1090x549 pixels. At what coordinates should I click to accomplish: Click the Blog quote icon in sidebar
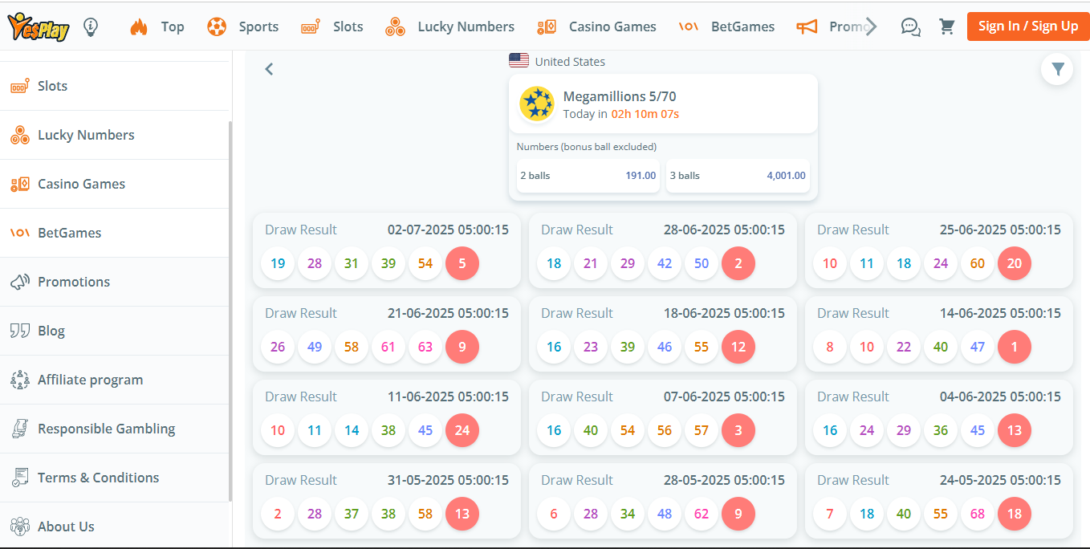20,331
